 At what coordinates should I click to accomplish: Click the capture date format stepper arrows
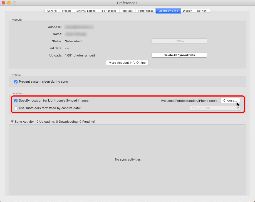pyautogui.click(x=238, y=108)
